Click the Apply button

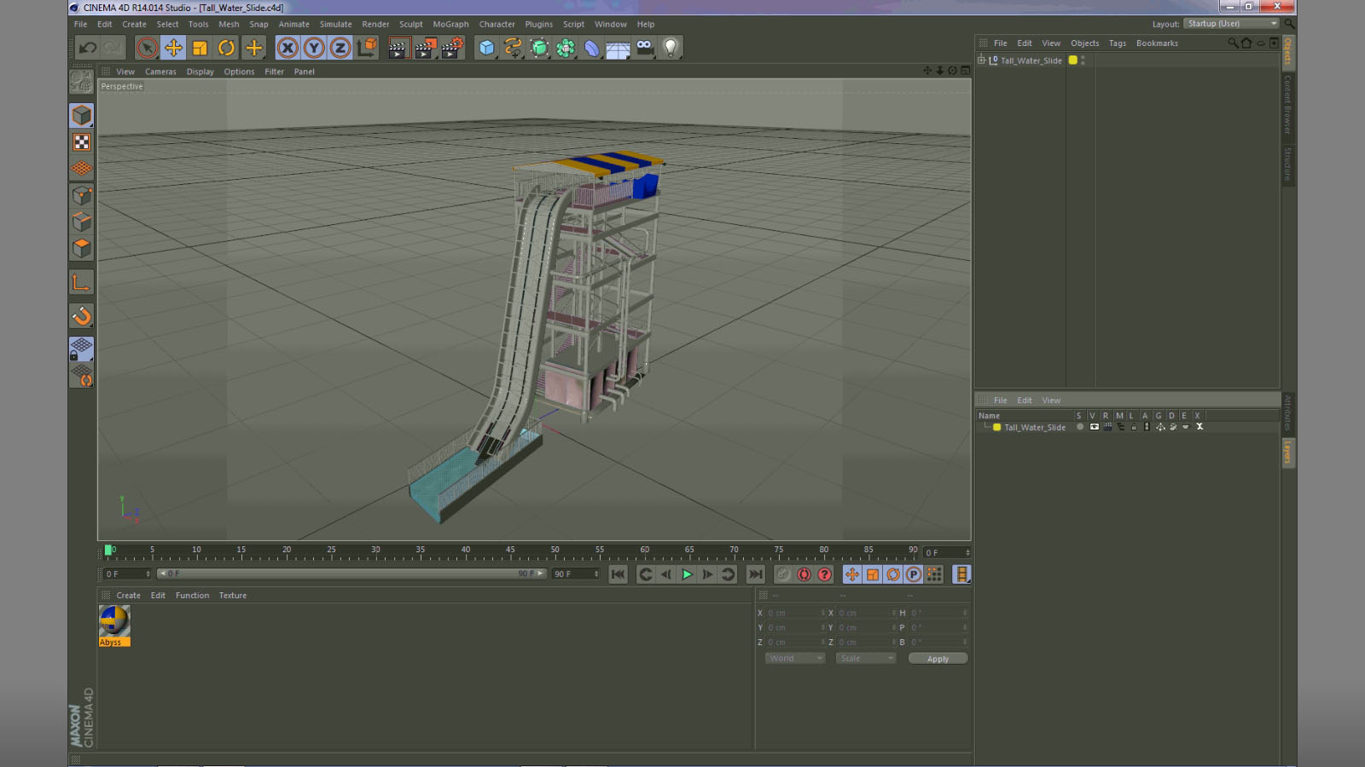click(x=938, y=659)
